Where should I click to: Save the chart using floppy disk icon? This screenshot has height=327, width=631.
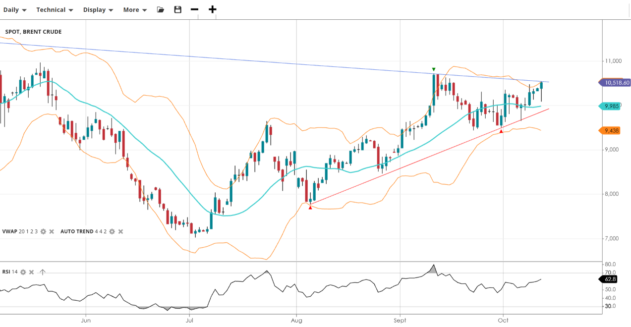point(178,9)
